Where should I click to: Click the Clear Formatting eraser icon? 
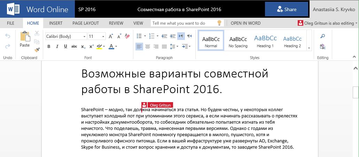pyautogui.click(x=127, y=36)
